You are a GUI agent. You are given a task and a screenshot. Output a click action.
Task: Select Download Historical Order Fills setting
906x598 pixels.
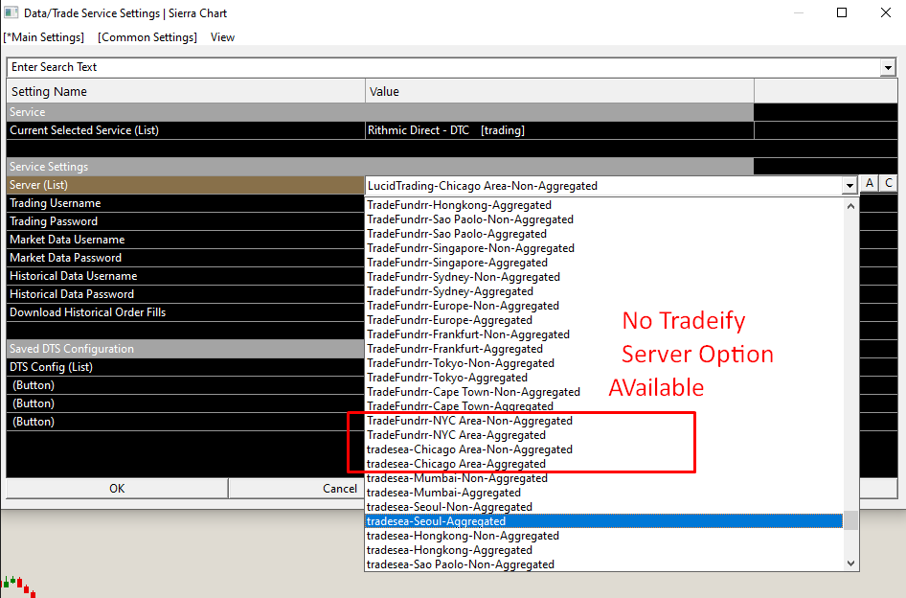pyautogui.click(x=186, y=312)
